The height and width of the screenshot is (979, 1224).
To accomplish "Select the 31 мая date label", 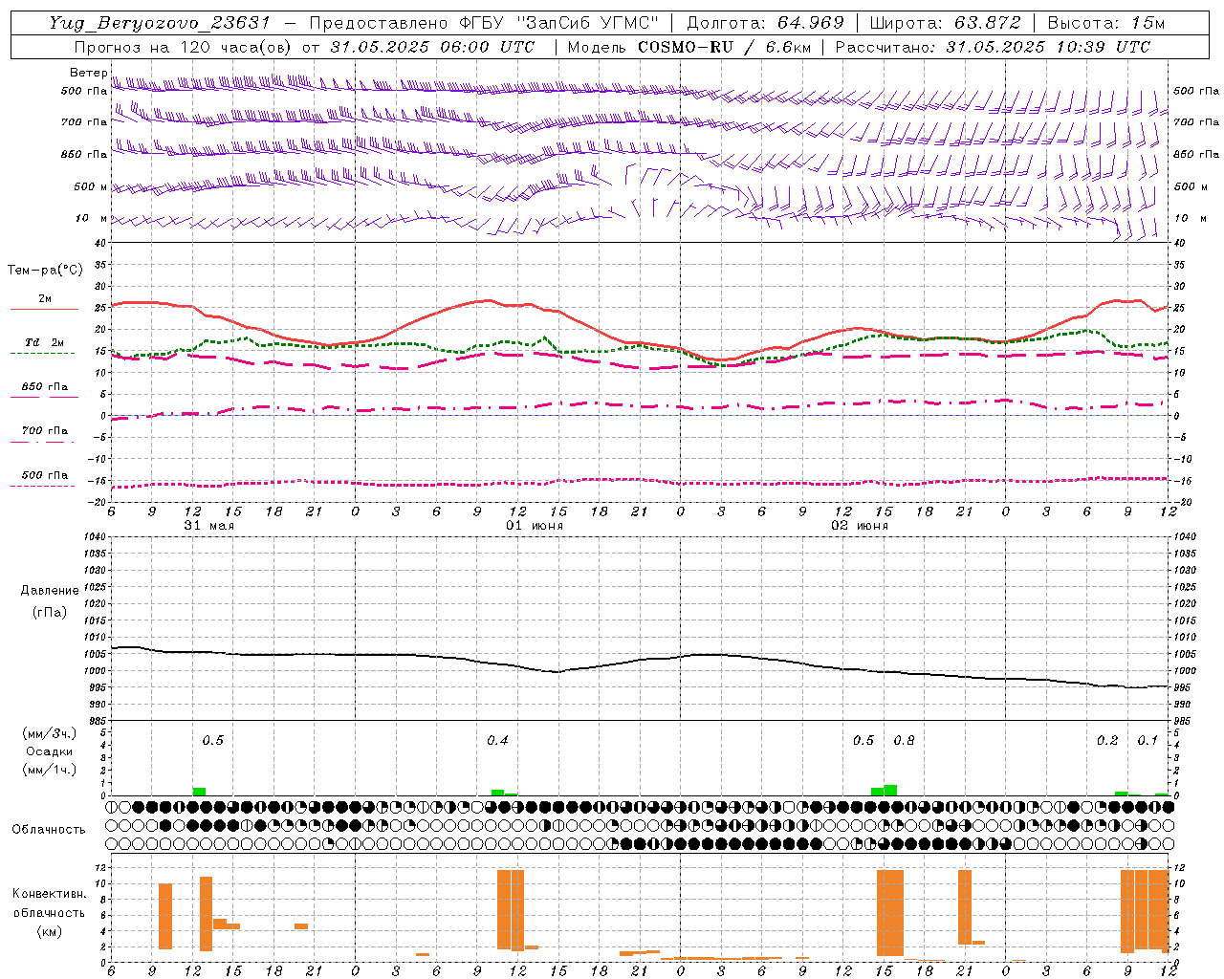I will point(208,526).
